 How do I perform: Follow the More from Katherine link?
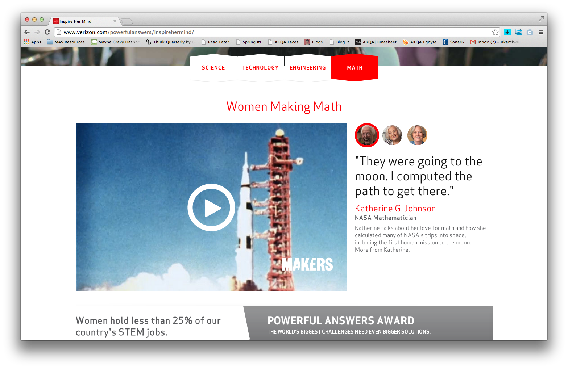click(382, 250)
